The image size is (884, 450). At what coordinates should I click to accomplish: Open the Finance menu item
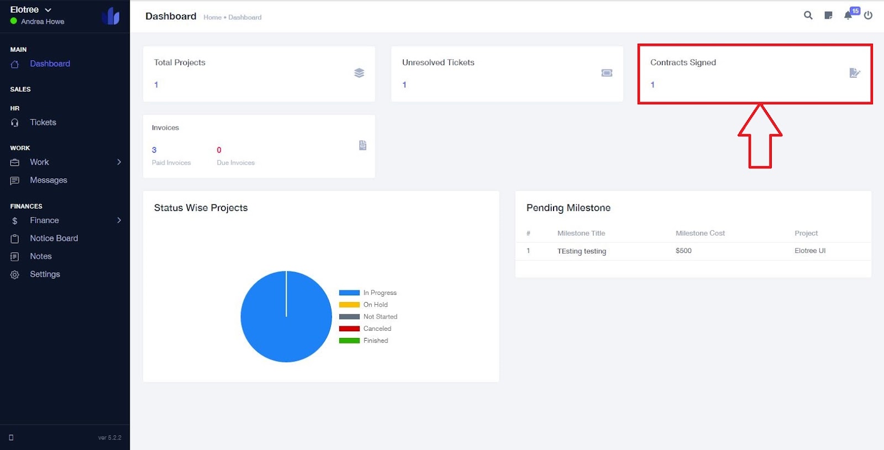(44, 220)
